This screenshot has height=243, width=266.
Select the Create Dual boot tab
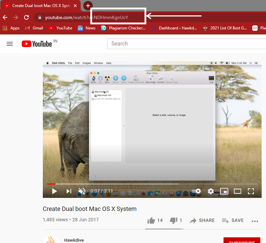40,6
